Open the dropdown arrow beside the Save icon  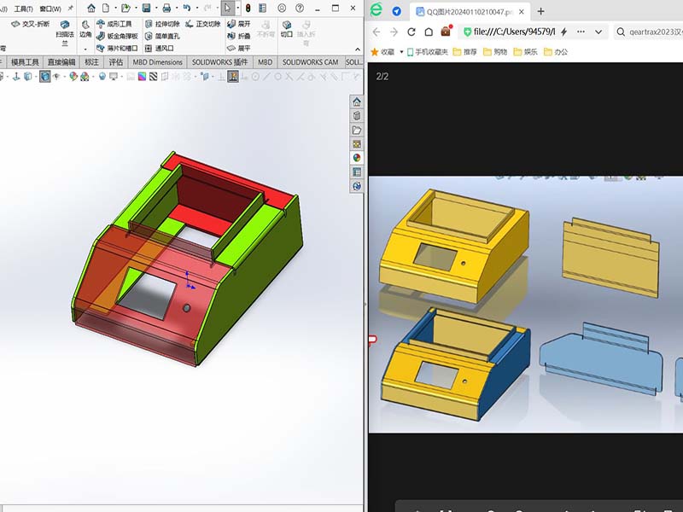[x=155, y=9]
